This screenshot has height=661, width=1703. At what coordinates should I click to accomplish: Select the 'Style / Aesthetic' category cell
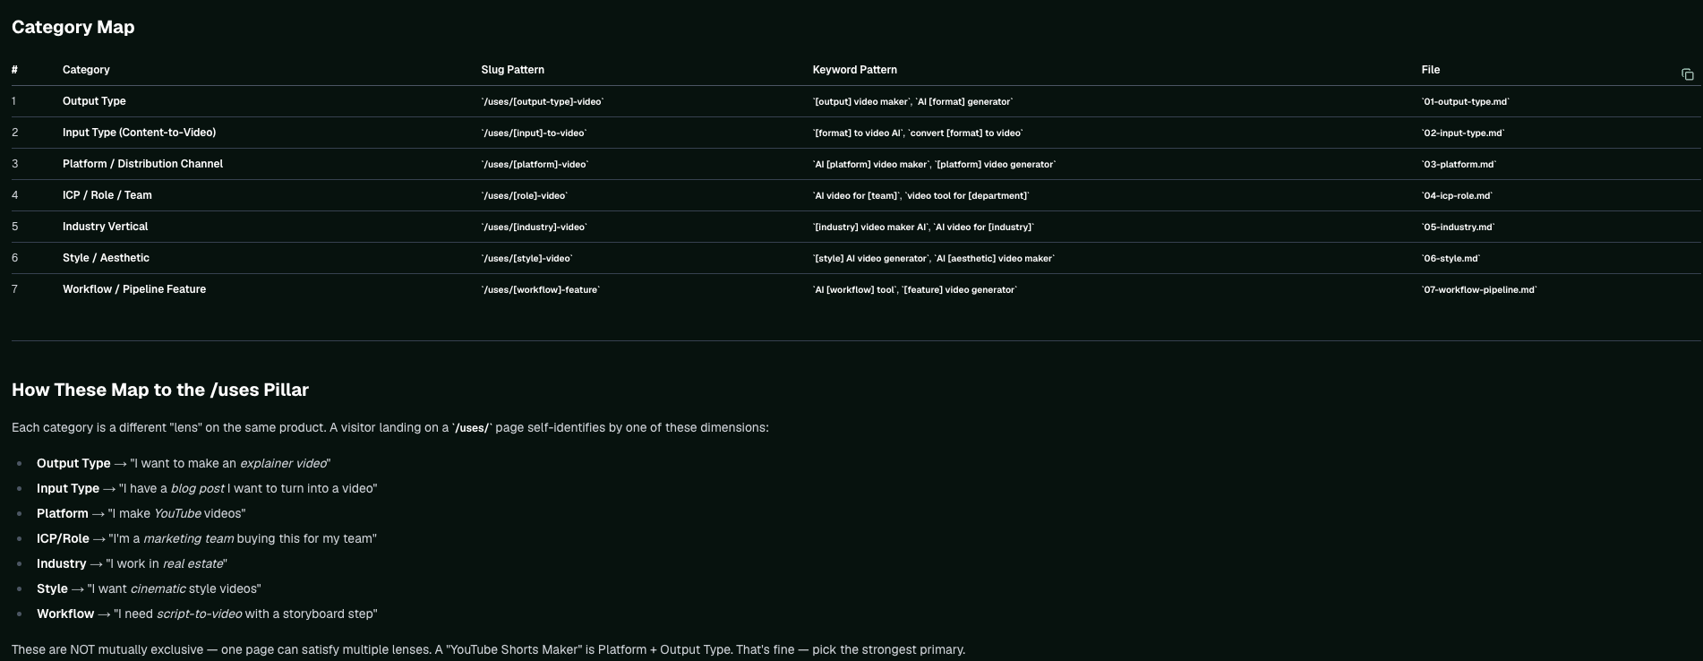[106, 258]
